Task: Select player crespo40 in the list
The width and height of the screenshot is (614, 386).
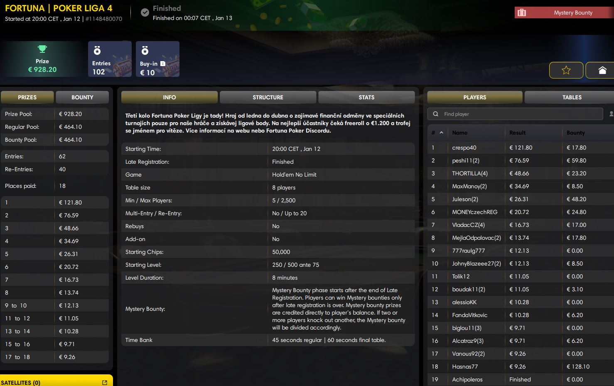Action: 464,148
